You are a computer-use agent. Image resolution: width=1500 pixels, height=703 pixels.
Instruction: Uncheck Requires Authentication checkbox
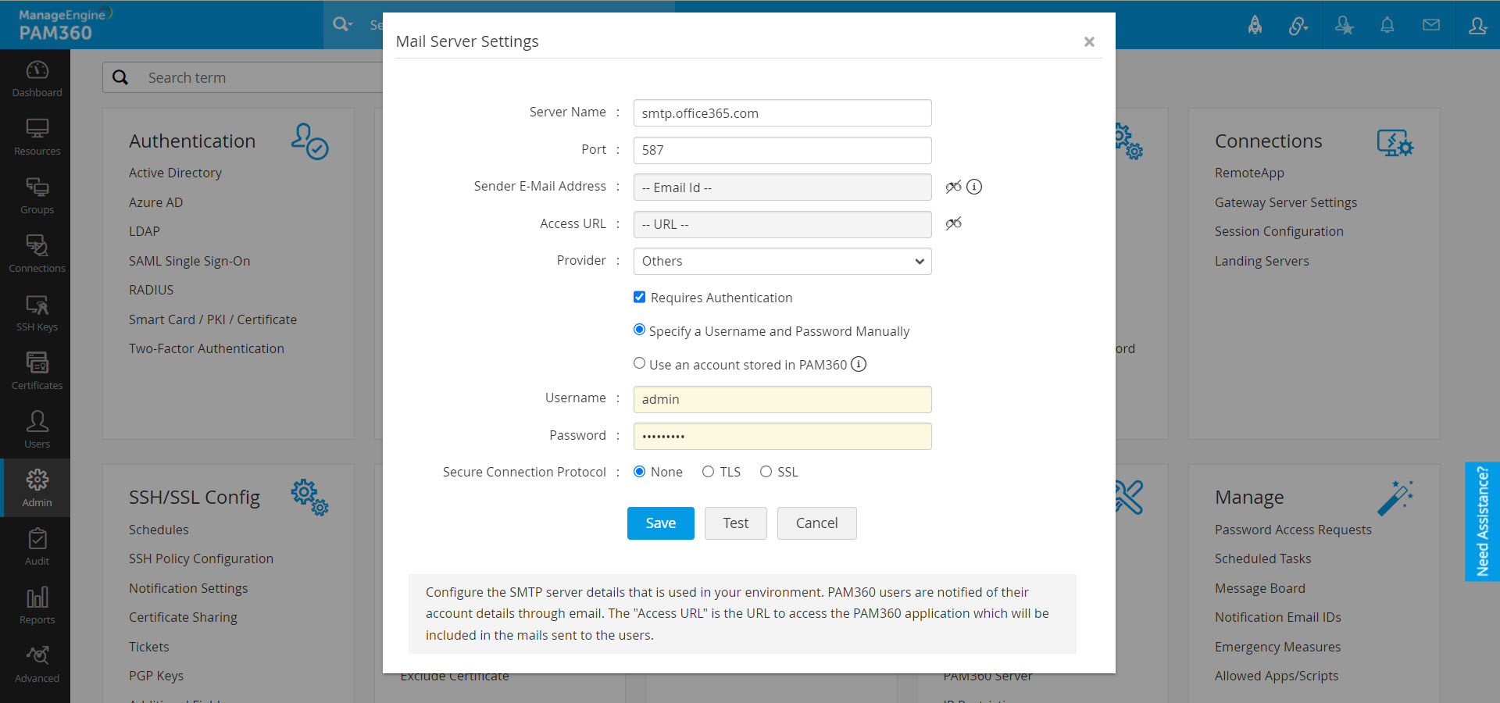640,297
